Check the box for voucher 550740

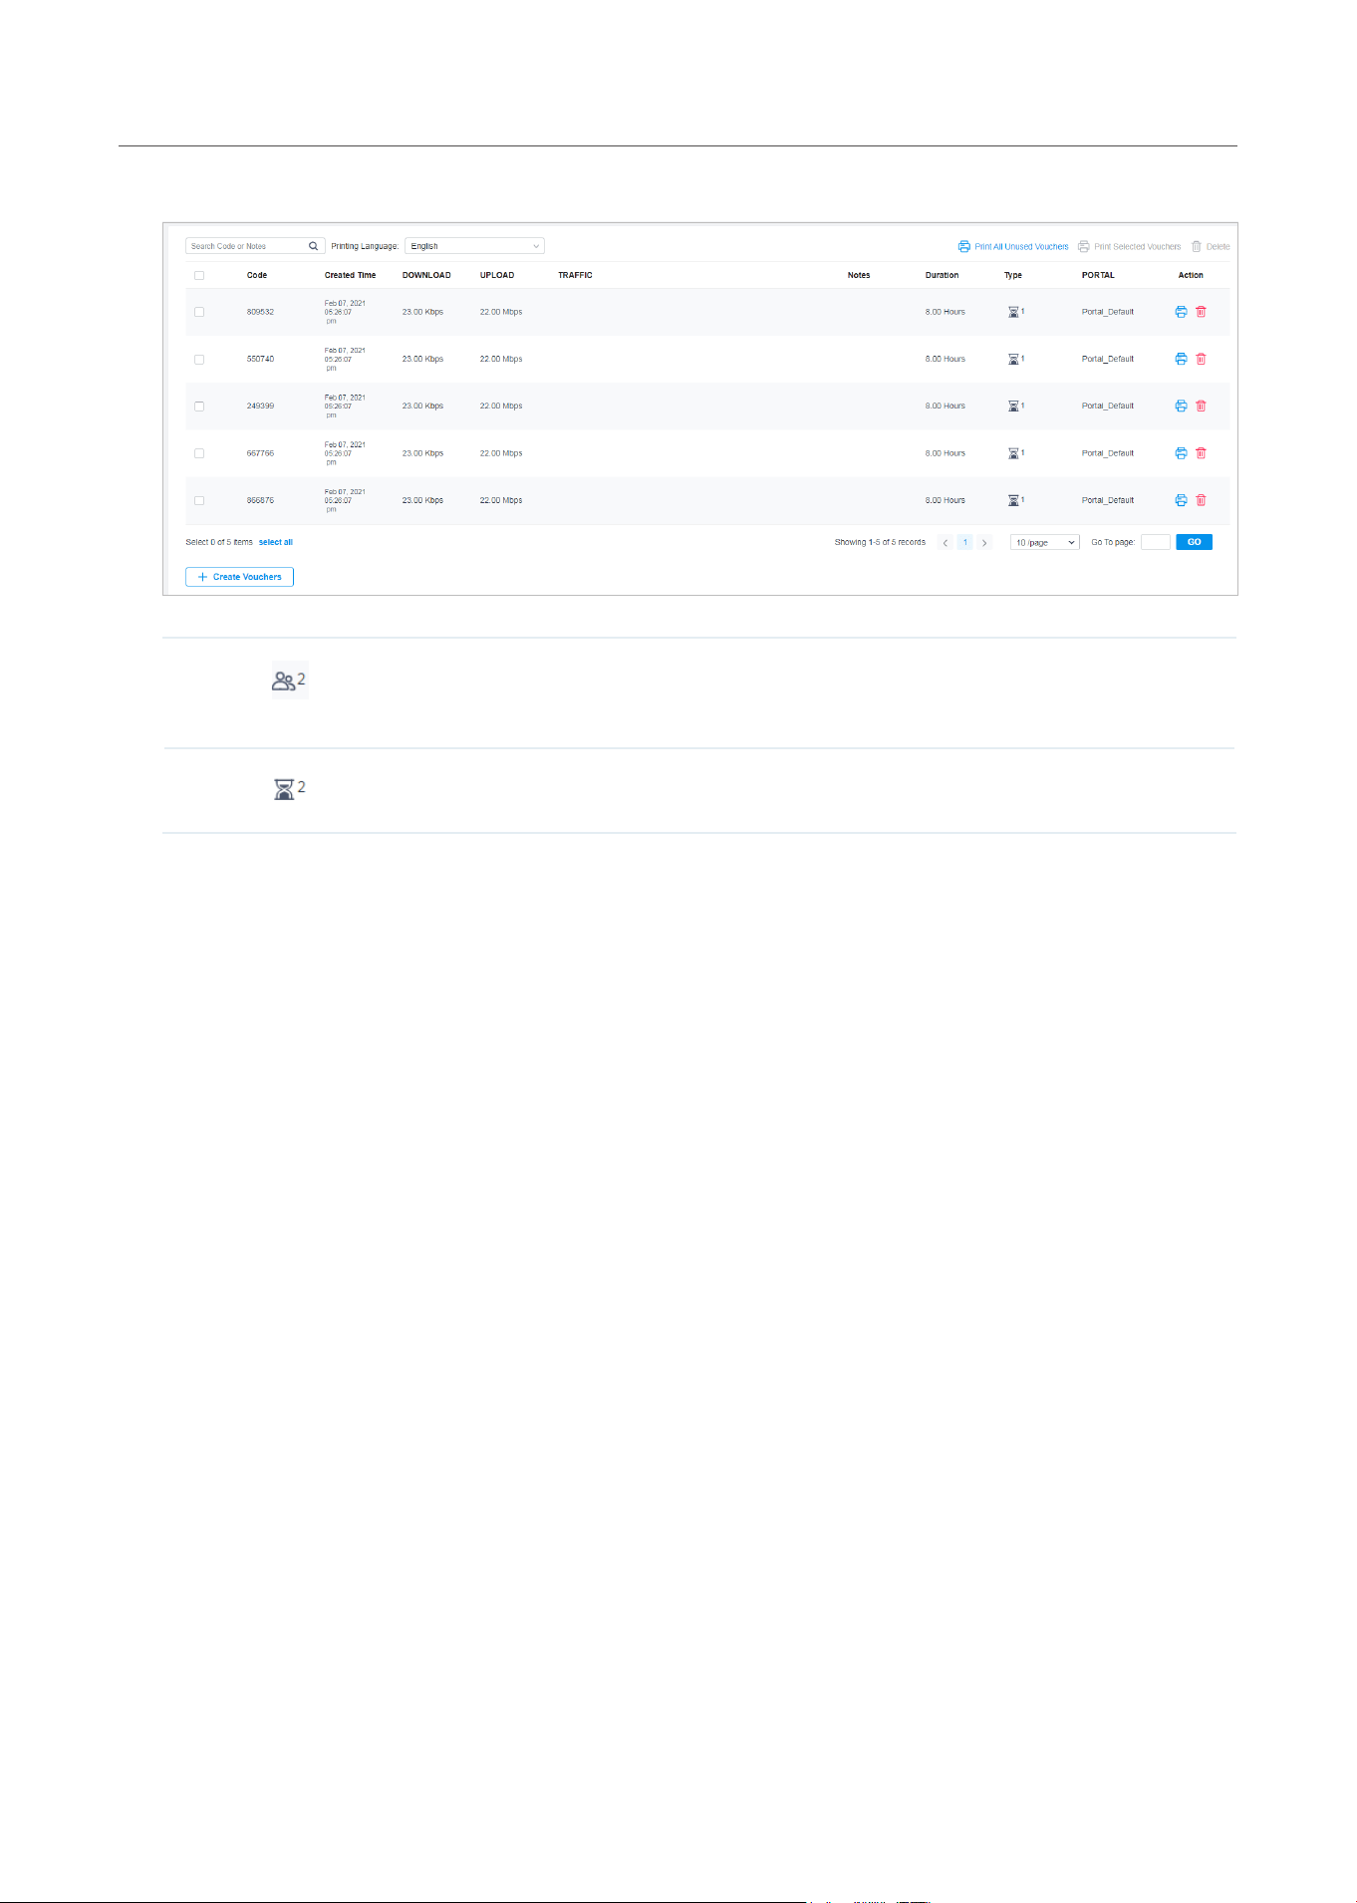pos(199,359)
